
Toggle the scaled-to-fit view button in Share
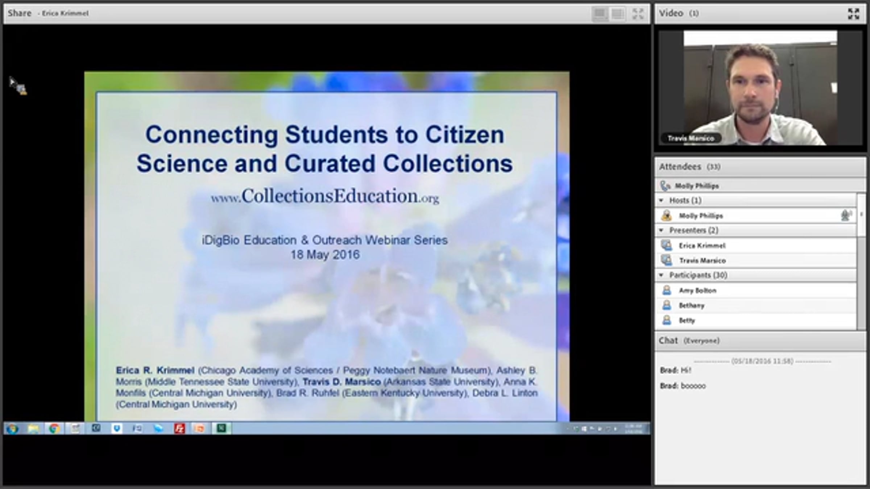click(x=600, y=14)
